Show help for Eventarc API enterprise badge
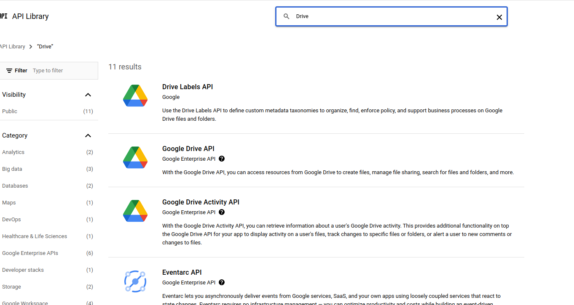Viewport: 574px width, 305px height. click(x=222, y=283)
